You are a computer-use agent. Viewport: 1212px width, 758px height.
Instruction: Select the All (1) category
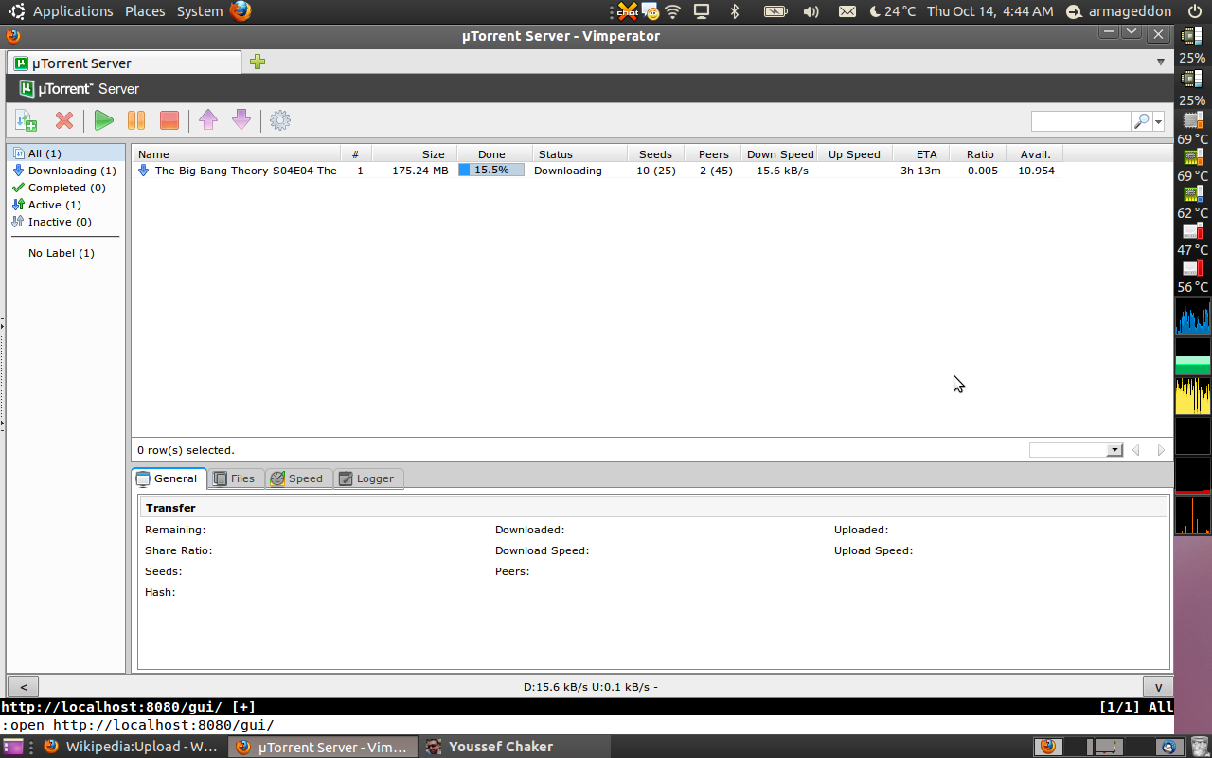66,153
